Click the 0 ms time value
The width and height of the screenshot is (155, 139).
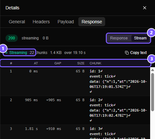click(x=33, y=71)
